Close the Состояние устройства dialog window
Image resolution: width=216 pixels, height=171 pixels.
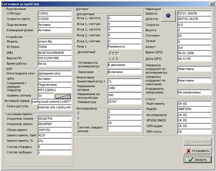[211, 3]
